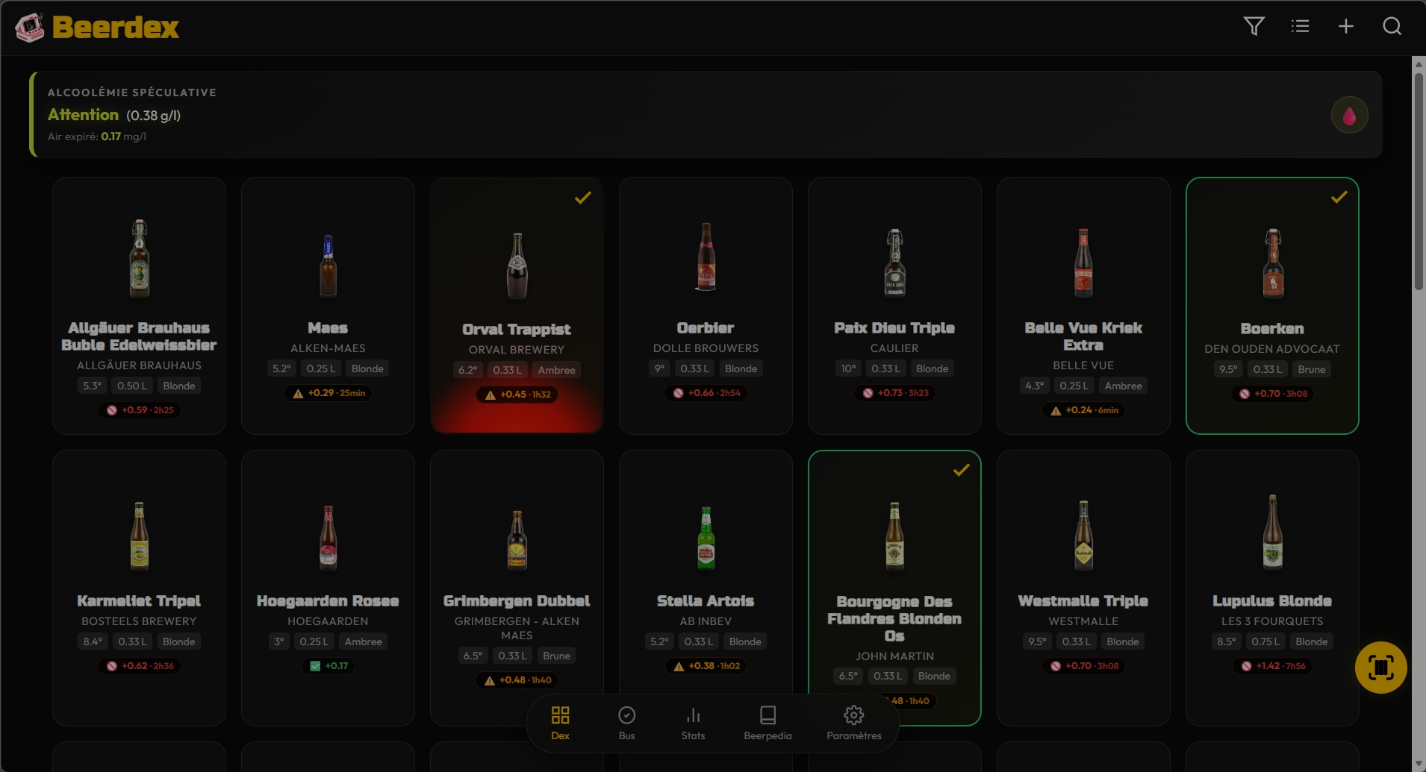This screenshot has width=1426, height=772.
Task: Click the +0.66 · 2h54 badge
Action: (706, 393)
